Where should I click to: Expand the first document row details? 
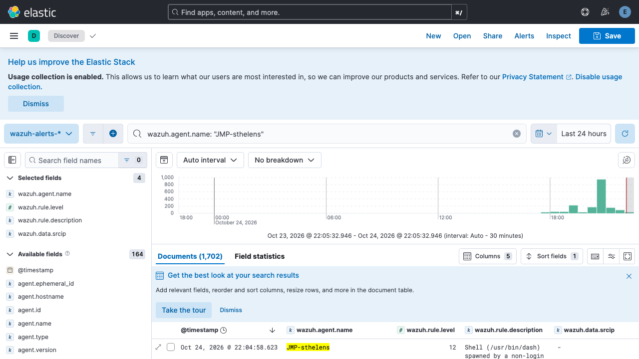[x=159, y=347]
